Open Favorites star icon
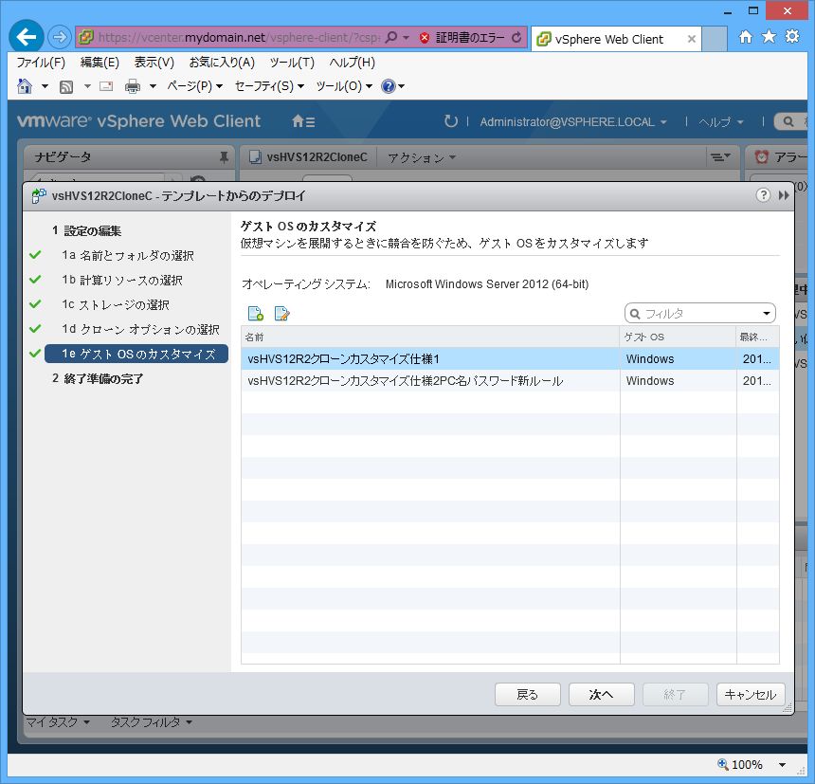 (x=769, y=36)
